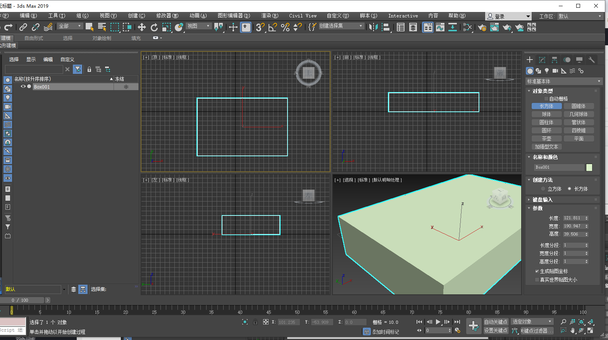Open the 帮助(H) menu
The height and width of the screenshot is (340, 608).
click(x=457, y=16)
